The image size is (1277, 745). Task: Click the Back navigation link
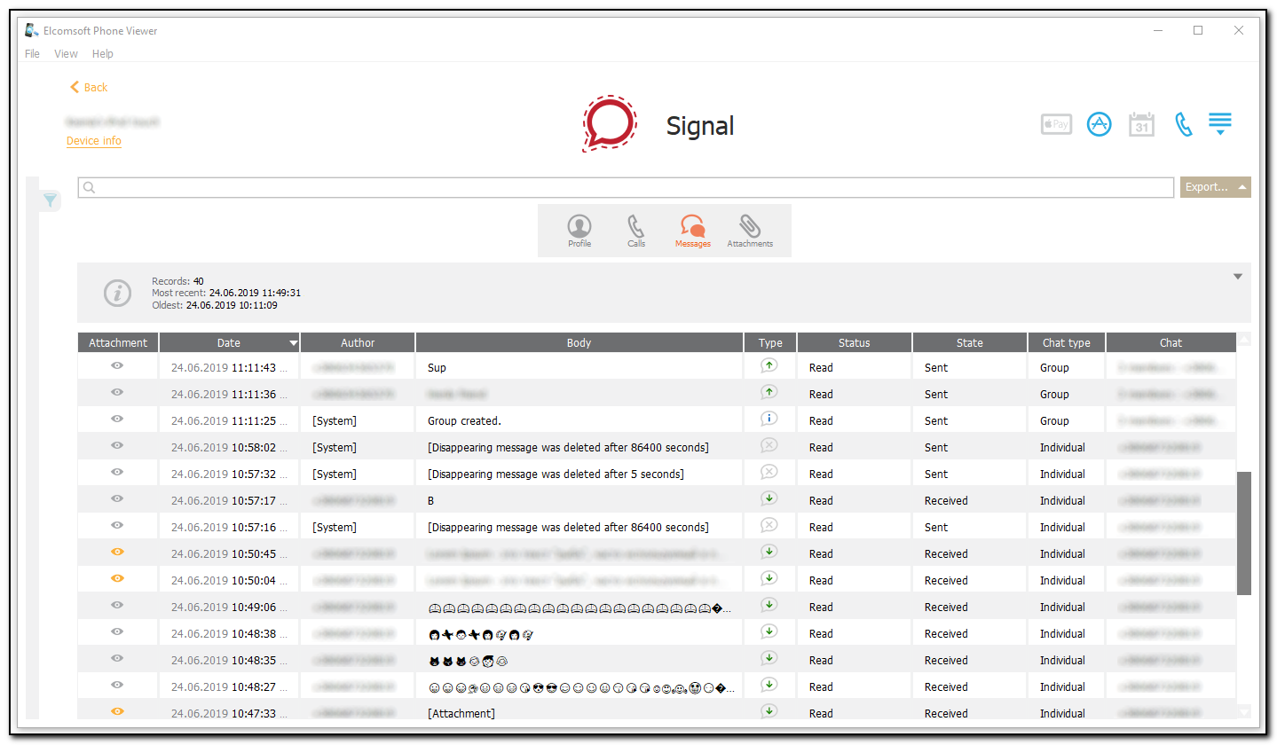coord(88,87)
